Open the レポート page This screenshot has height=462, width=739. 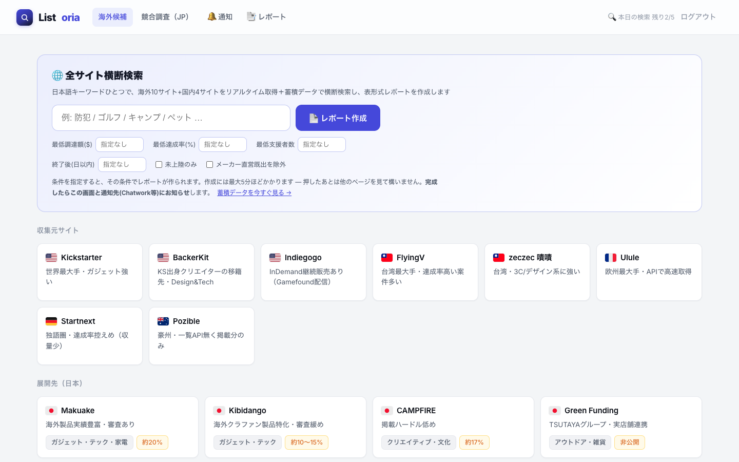266,17
